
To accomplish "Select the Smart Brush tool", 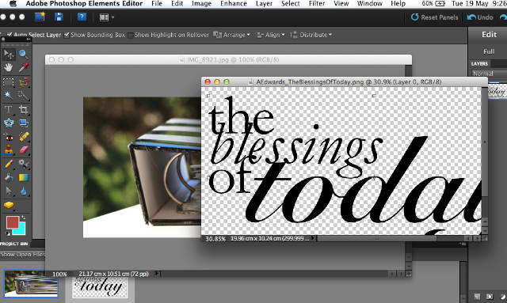I will click(23, 164).
